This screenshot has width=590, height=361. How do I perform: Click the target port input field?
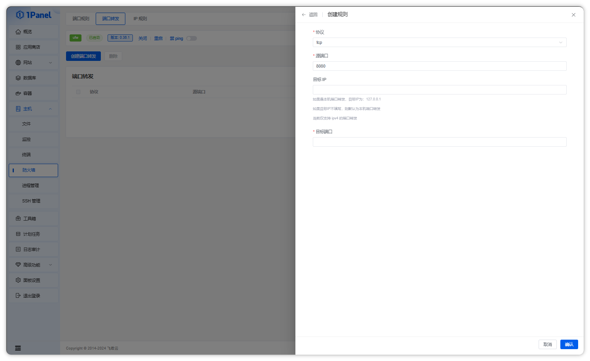[439, 142]
